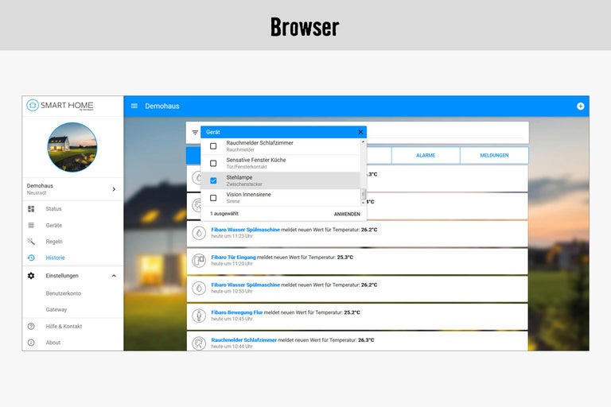Check the Rauchmelder Schlafzimmer checkbox

213,146
